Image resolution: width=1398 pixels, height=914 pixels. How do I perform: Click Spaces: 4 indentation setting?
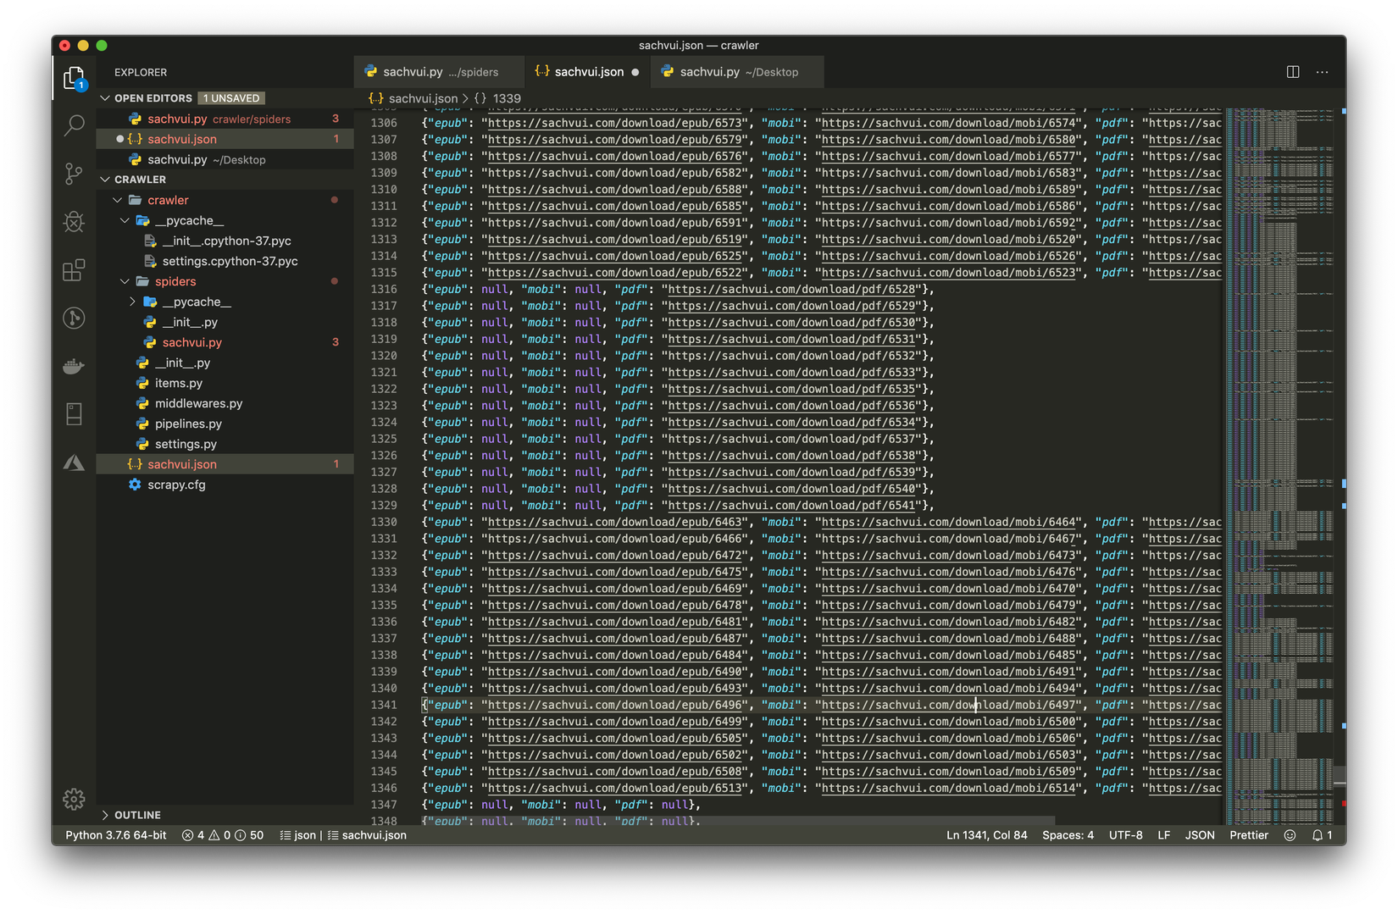[1068, 835]
